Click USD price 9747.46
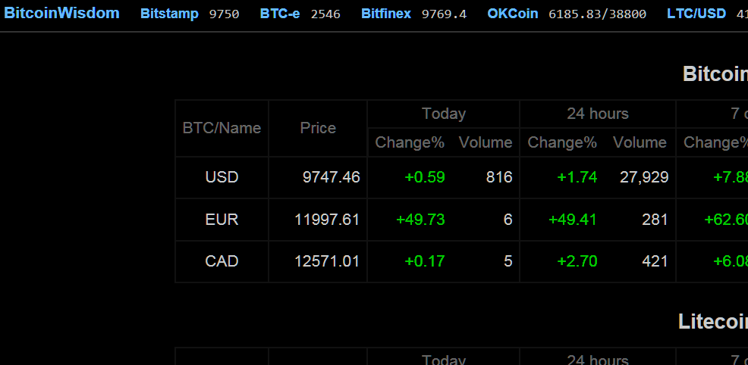Viewport: 748px width, 365px height. [331, 177]
